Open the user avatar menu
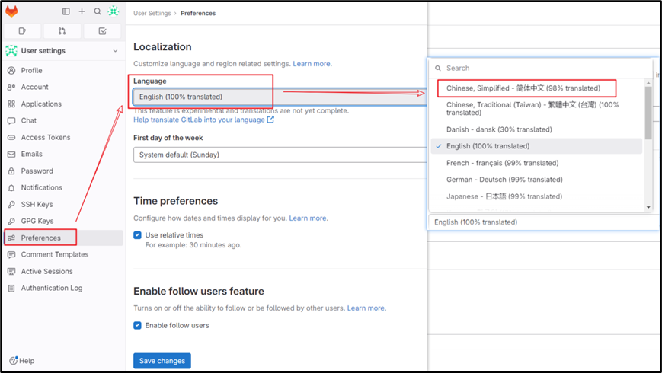The image size is (662, 373). (114, 11)
